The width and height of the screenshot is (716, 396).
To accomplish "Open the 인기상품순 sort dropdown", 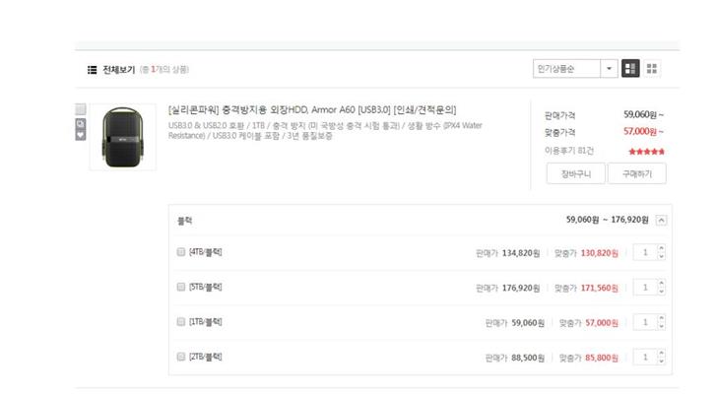I will pos(575,69).
